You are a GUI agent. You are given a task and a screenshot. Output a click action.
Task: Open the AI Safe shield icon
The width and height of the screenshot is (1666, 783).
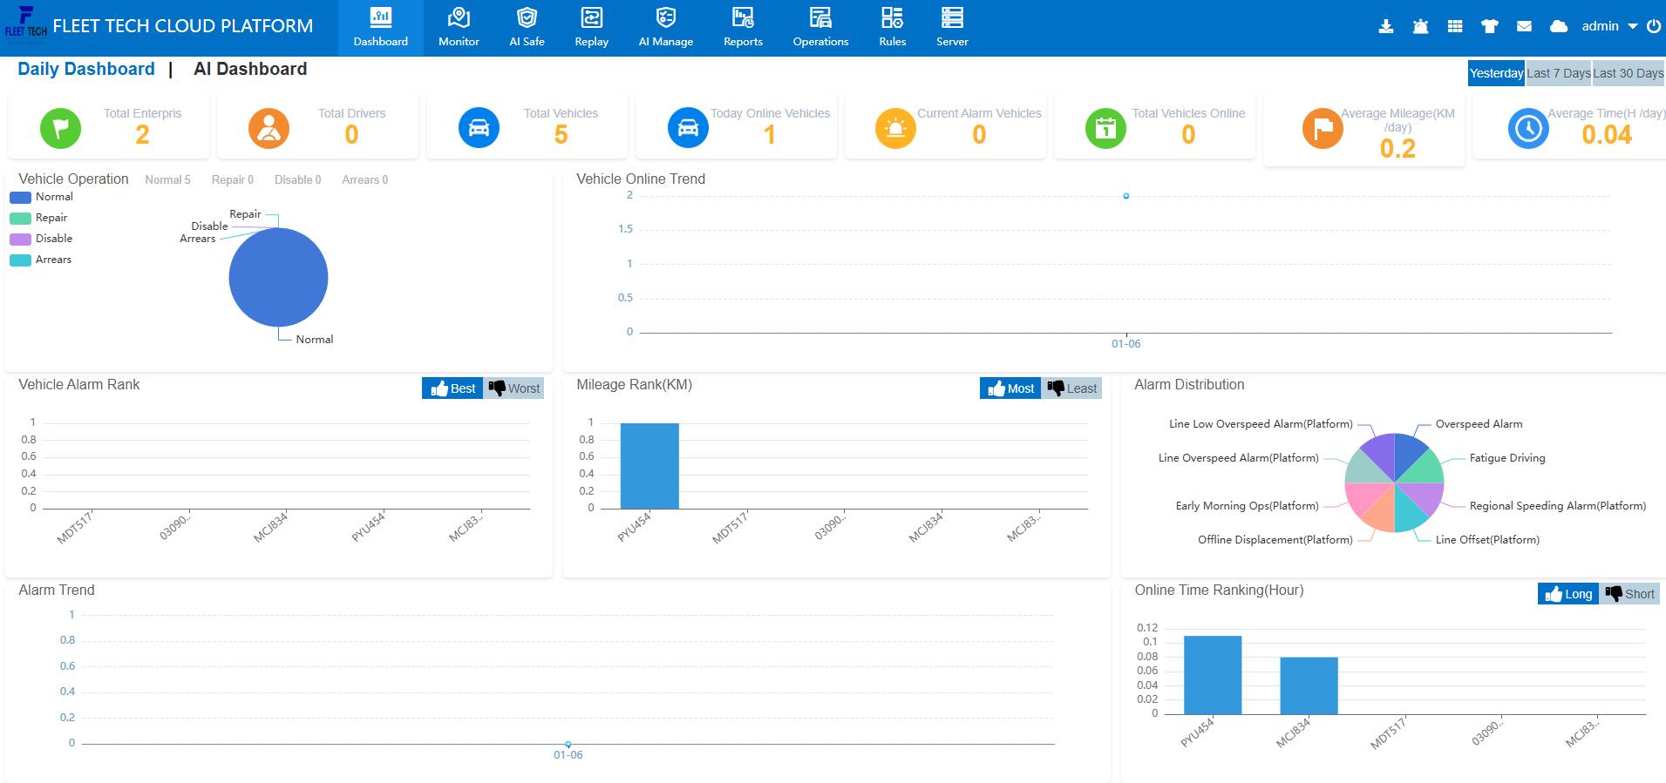coord(527,18)
